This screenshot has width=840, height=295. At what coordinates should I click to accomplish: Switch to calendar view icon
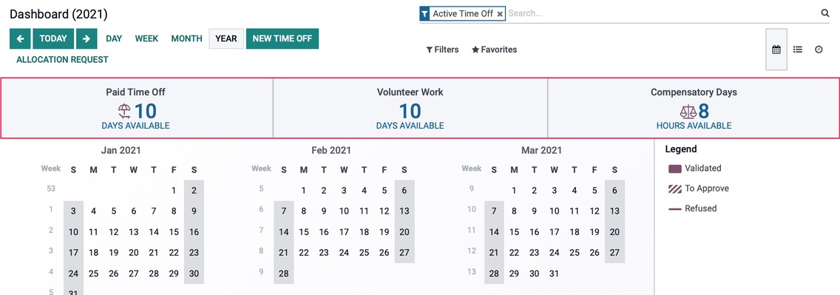pos(776,50)
